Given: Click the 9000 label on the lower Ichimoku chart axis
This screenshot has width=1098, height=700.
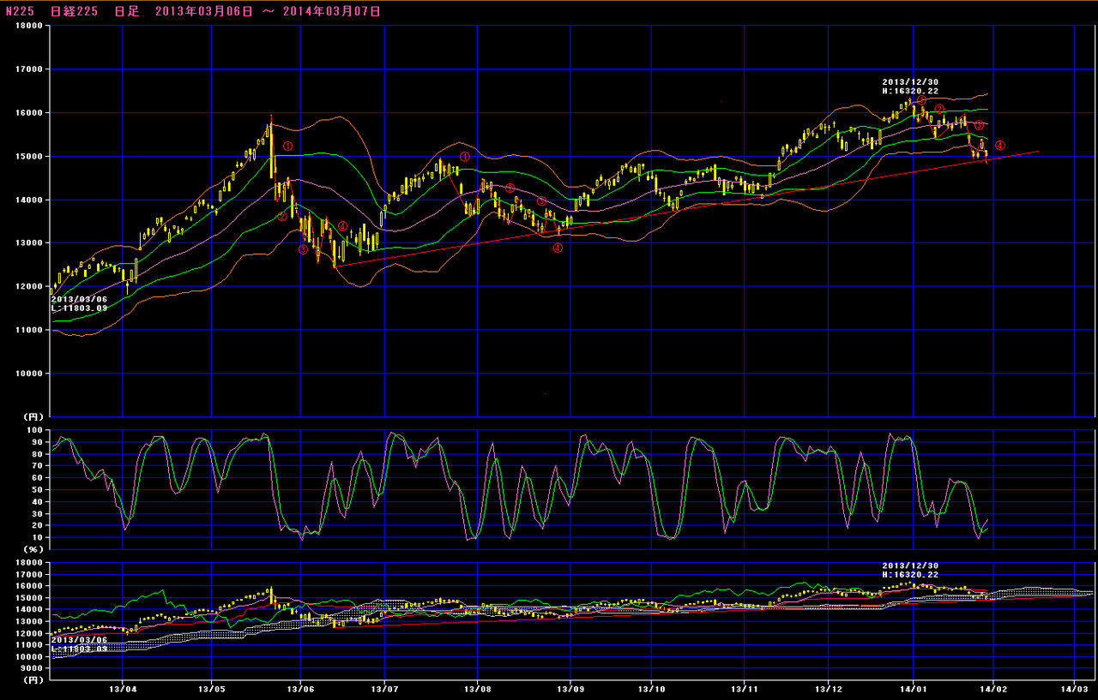Looking at the screenshot, I should 33,668.
